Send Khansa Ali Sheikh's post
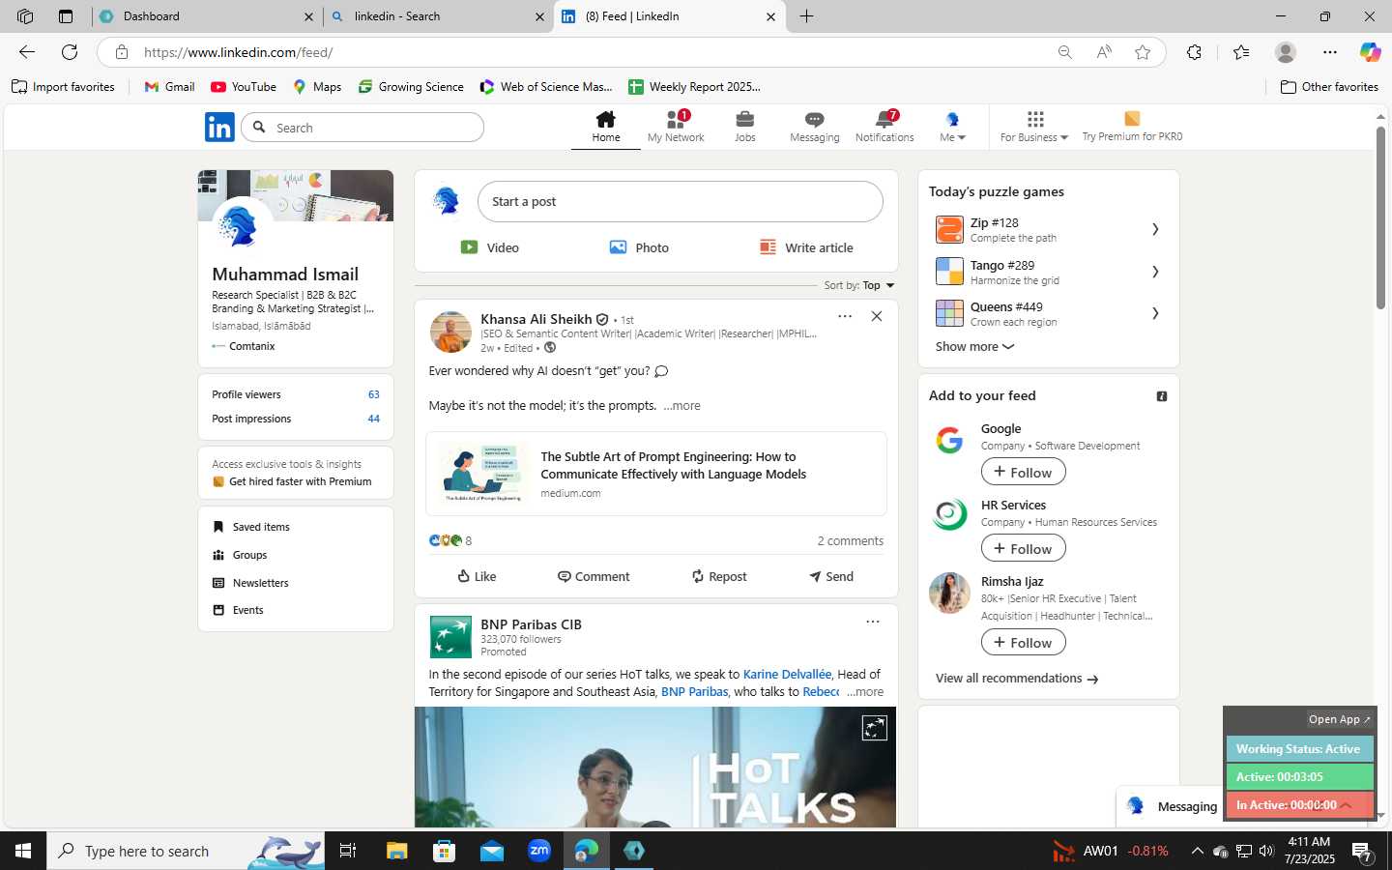 click(831, 576)
